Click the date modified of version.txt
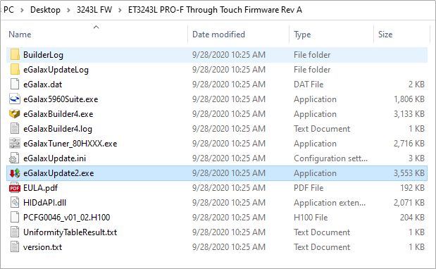The height and width of the screenshot is (269, 436). [229, 246]
